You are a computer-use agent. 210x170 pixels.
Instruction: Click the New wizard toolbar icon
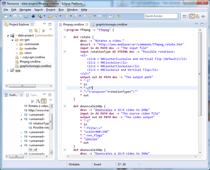6,16
